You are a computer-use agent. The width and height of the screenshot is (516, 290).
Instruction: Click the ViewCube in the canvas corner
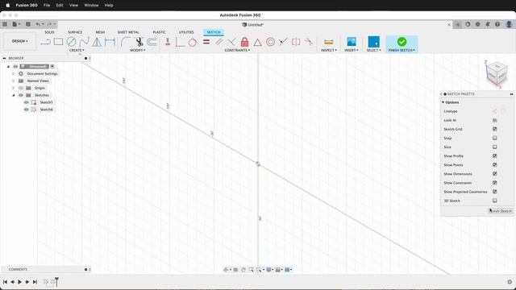coord(497,73)
